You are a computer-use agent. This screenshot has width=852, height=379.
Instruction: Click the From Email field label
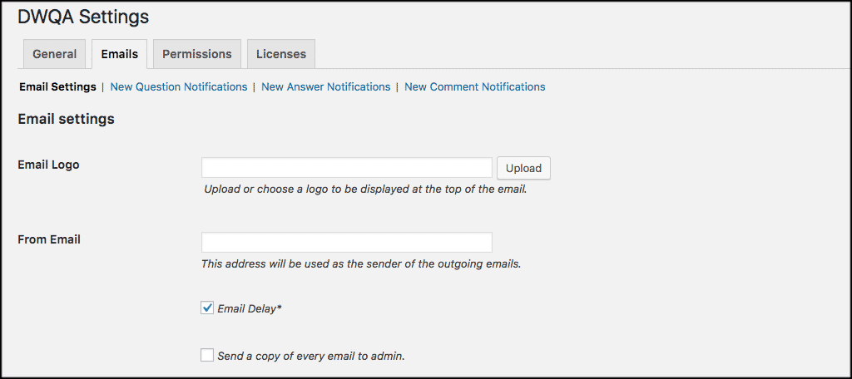tap(49, 239)
